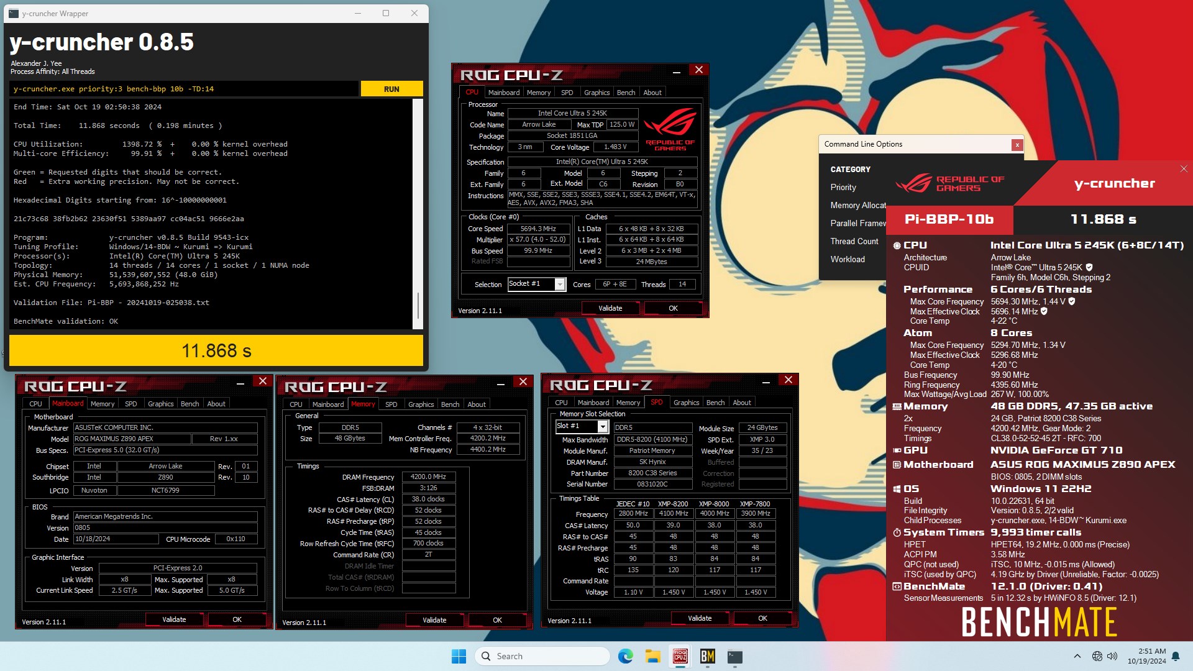Click the volume tray icon
This screenshot has width=1193, height=671.
tap(1112, 656)
